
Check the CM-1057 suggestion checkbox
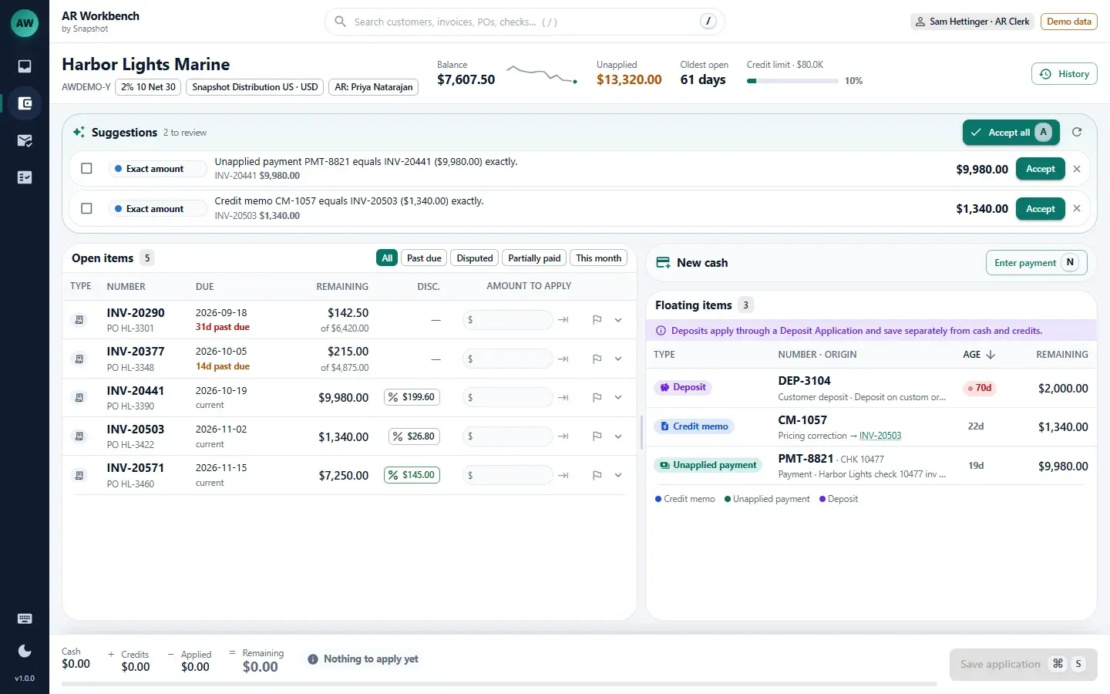click(x=86, y=208)
